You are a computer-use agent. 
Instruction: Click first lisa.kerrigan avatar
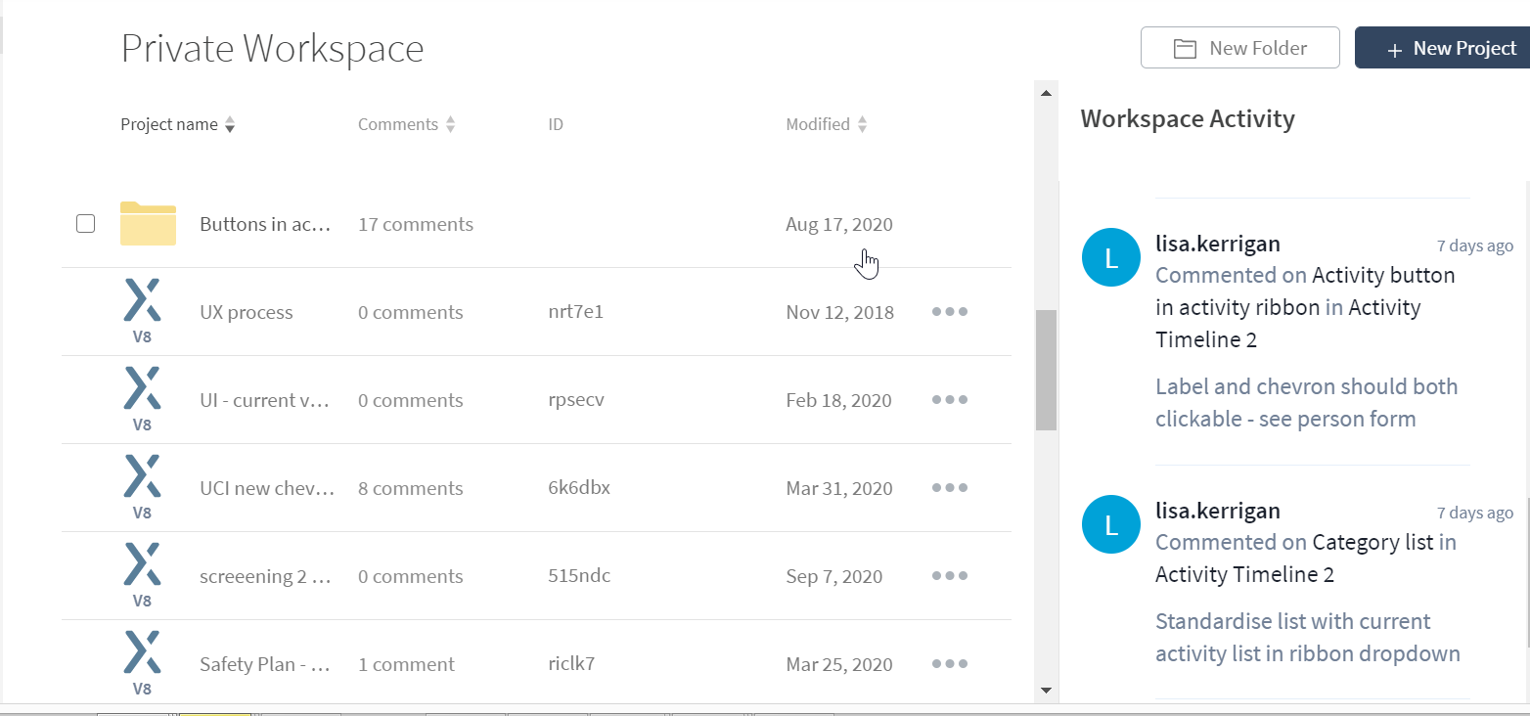tap(1110, 258)
